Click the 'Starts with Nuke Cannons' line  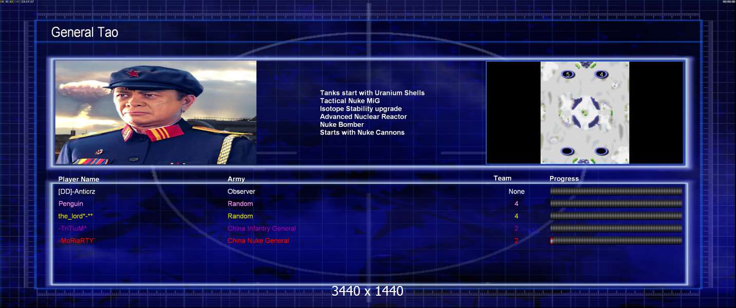(x=362, y=132)
